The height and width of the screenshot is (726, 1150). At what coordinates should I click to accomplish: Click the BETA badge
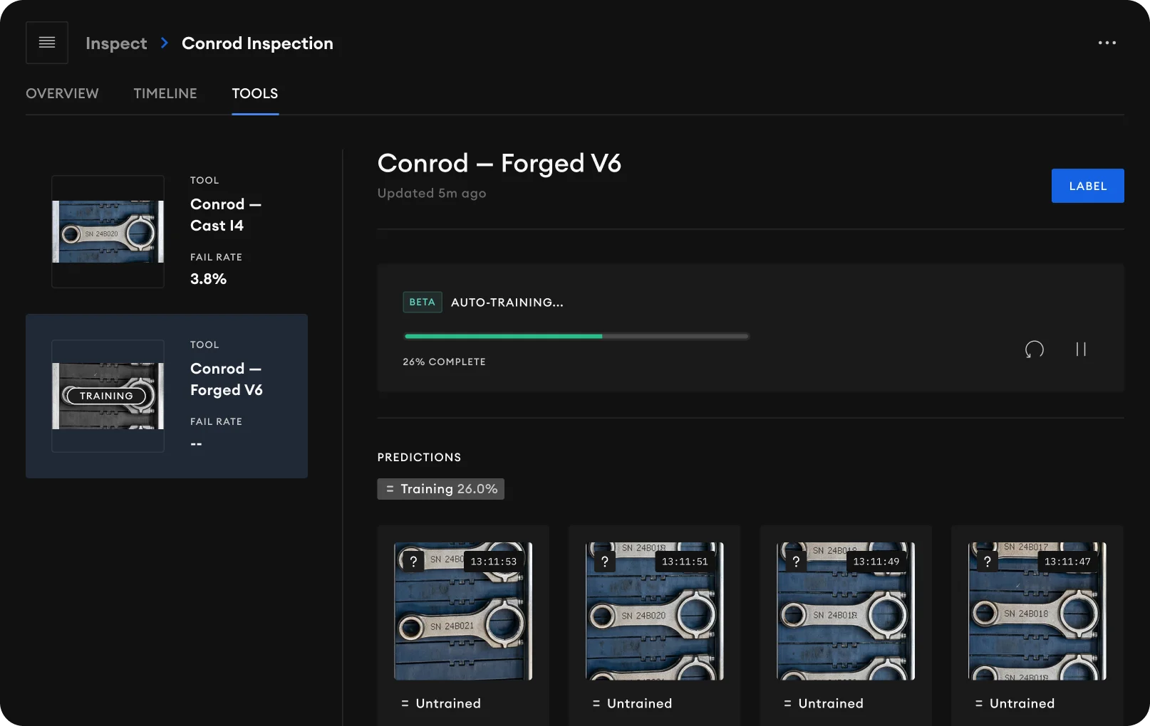click(x=422, y=302)
